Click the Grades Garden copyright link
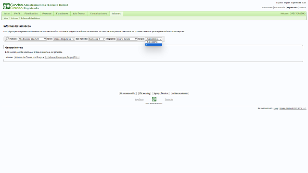 pos(293,108)
